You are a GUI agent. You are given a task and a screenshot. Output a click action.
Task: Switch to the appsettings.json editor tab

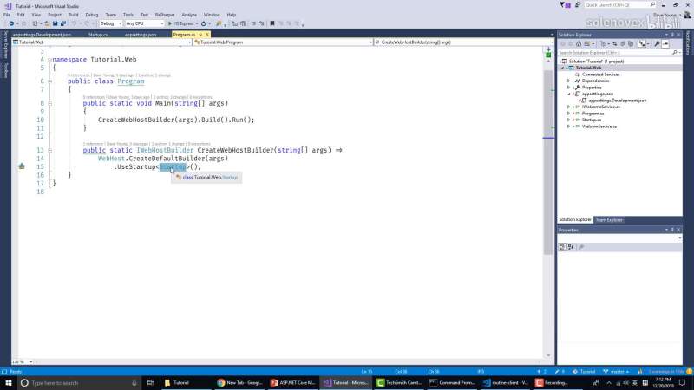coord(141,35)
